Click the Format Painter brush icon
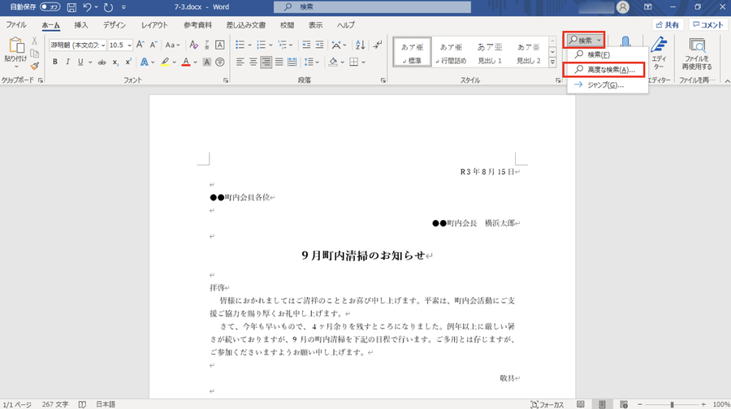Viewport: 731px width, 409px height. 34,66
